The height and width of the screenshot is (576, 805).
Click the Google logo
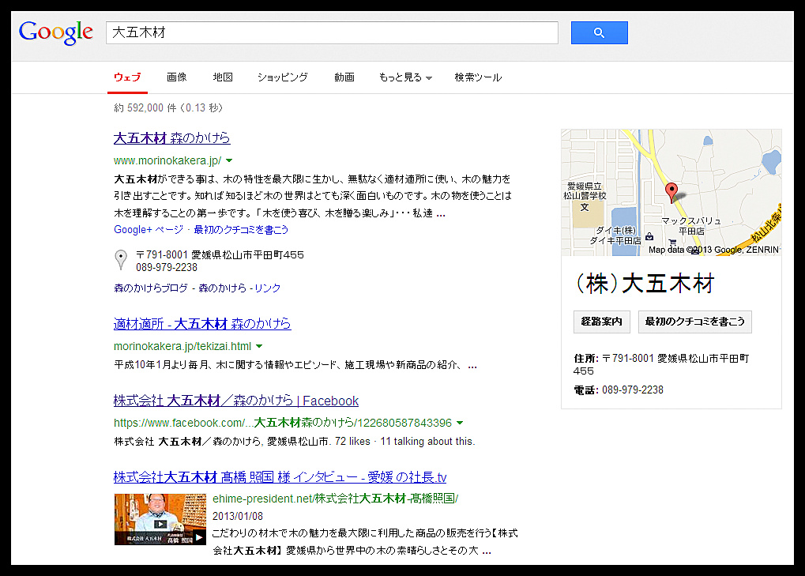[x=56, y=32]
